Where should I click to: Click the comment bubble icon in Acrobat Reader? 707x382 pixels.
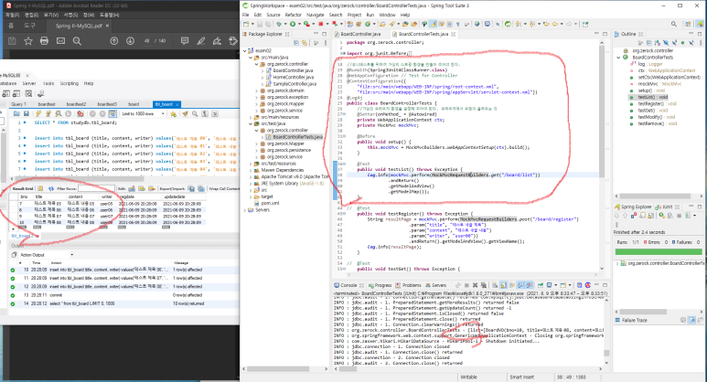click(x=185, y=41)
